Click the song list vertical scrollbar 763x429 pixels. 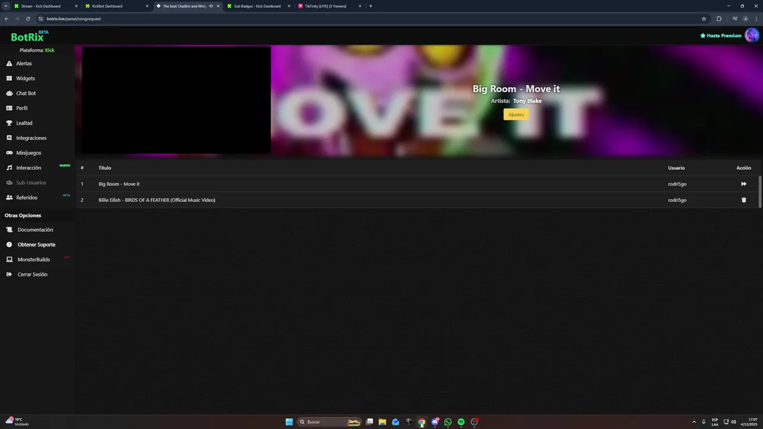click(760, 192)
